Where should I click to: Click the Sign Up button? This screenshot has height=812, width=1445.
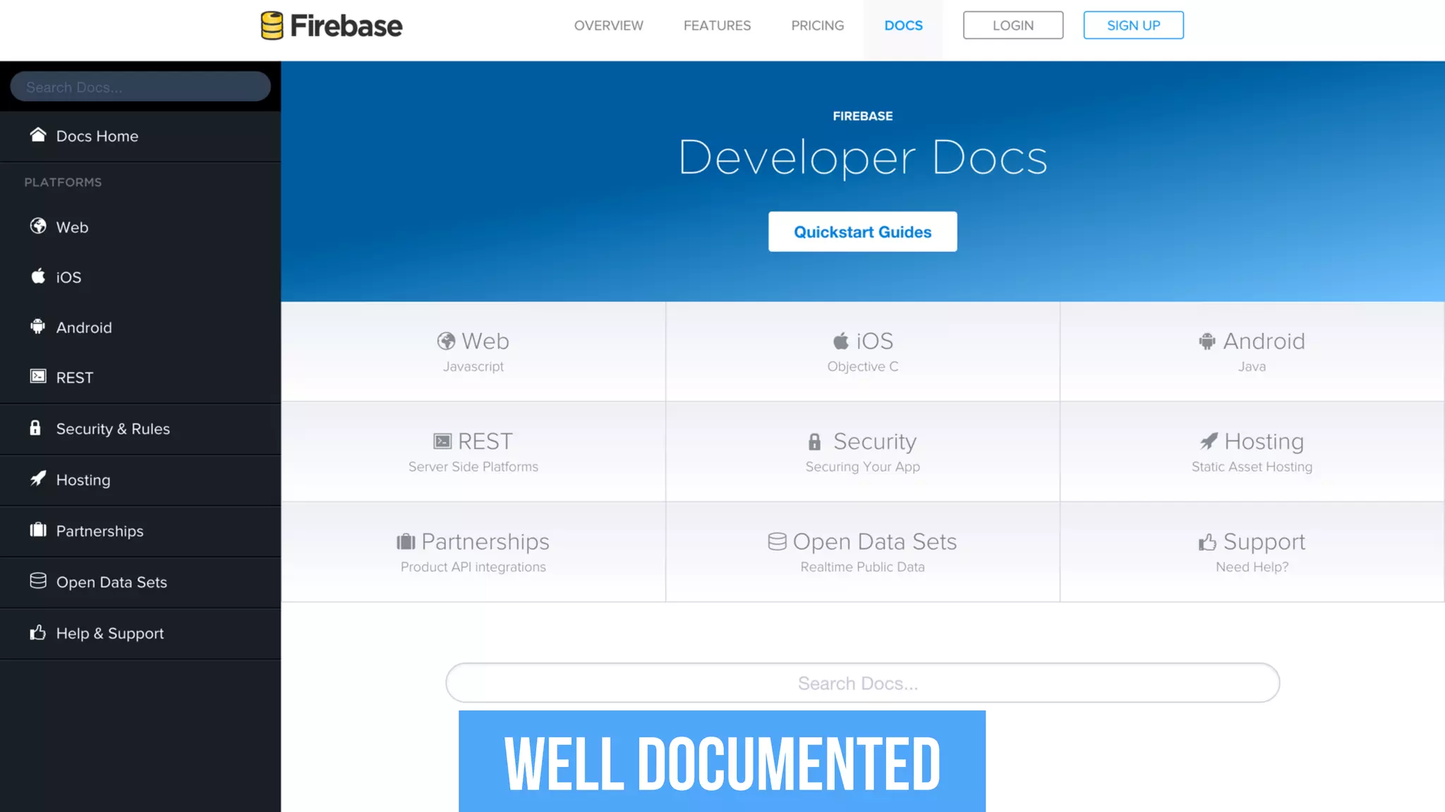1133,25
